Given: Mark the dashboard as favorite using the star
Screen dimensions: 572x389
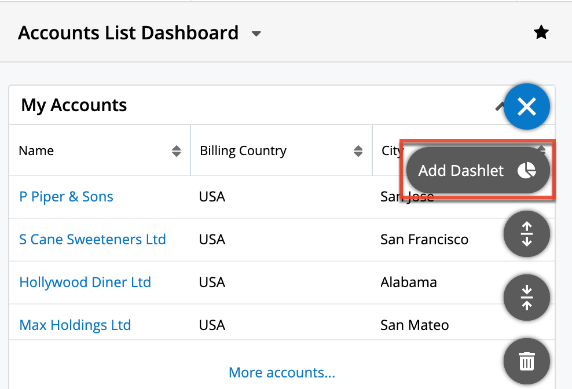Looking at the screenshot, I should (x=541, y=32).
